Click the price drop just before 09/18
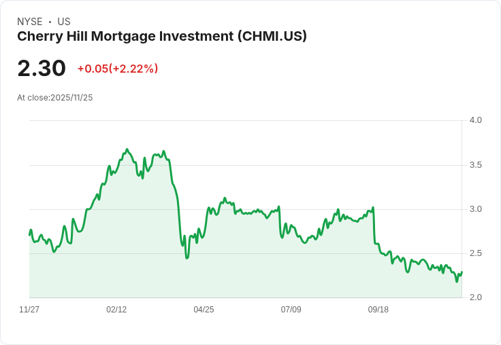This screenshot has height=345, width=501. (374, 225)
